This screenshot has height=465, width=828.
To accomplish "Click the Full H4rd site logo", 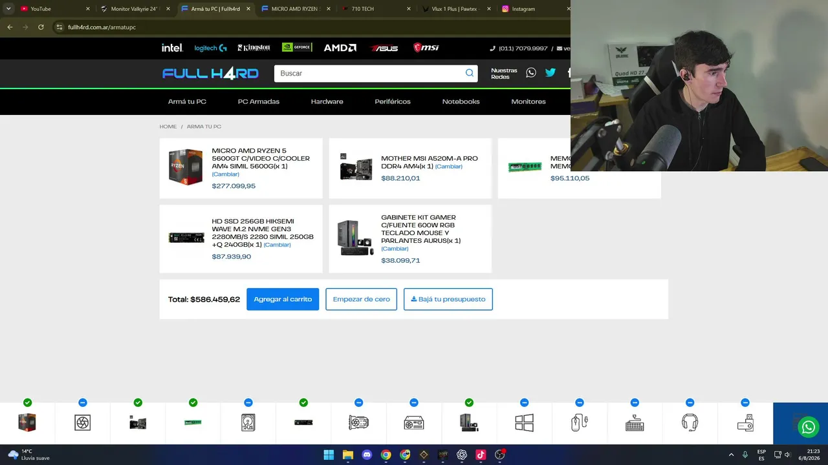I will 210,73.
